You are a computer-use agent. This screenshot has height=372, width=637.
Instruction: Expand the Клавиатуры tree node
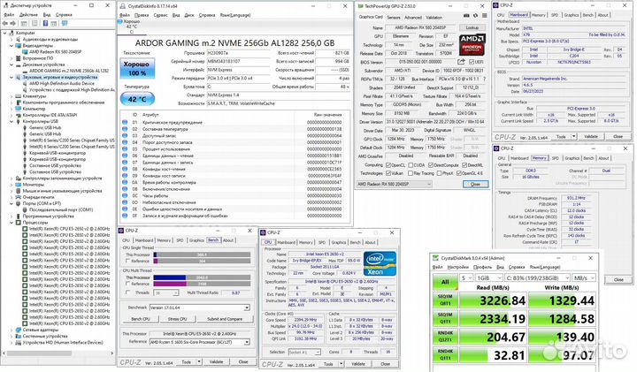12,96
